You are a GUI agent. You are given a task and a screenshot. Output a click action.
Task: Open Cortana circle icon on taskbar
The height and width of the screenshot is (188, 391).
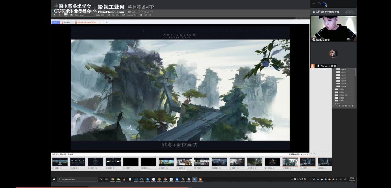(x=101, y=179)
